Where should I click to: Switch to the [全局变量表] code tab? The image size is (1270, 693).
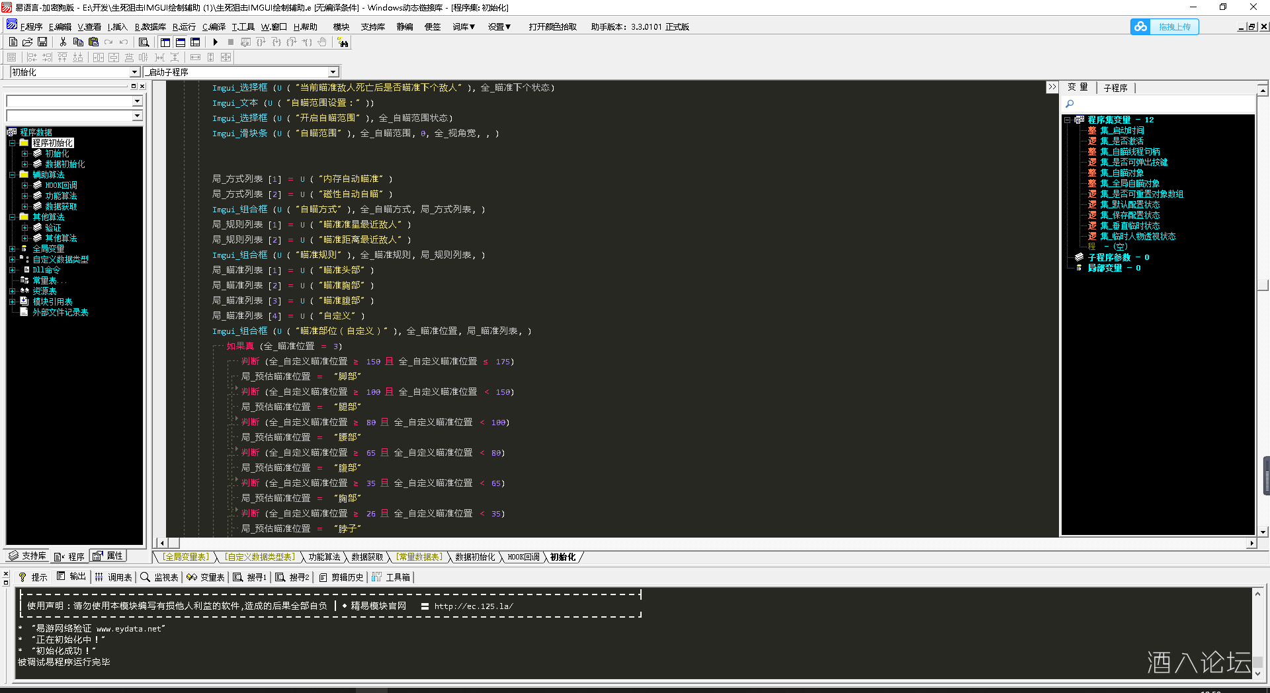point(186,557)
